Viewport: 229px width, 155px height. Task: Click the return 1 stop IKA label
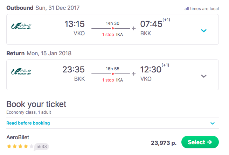click(112, 80)
